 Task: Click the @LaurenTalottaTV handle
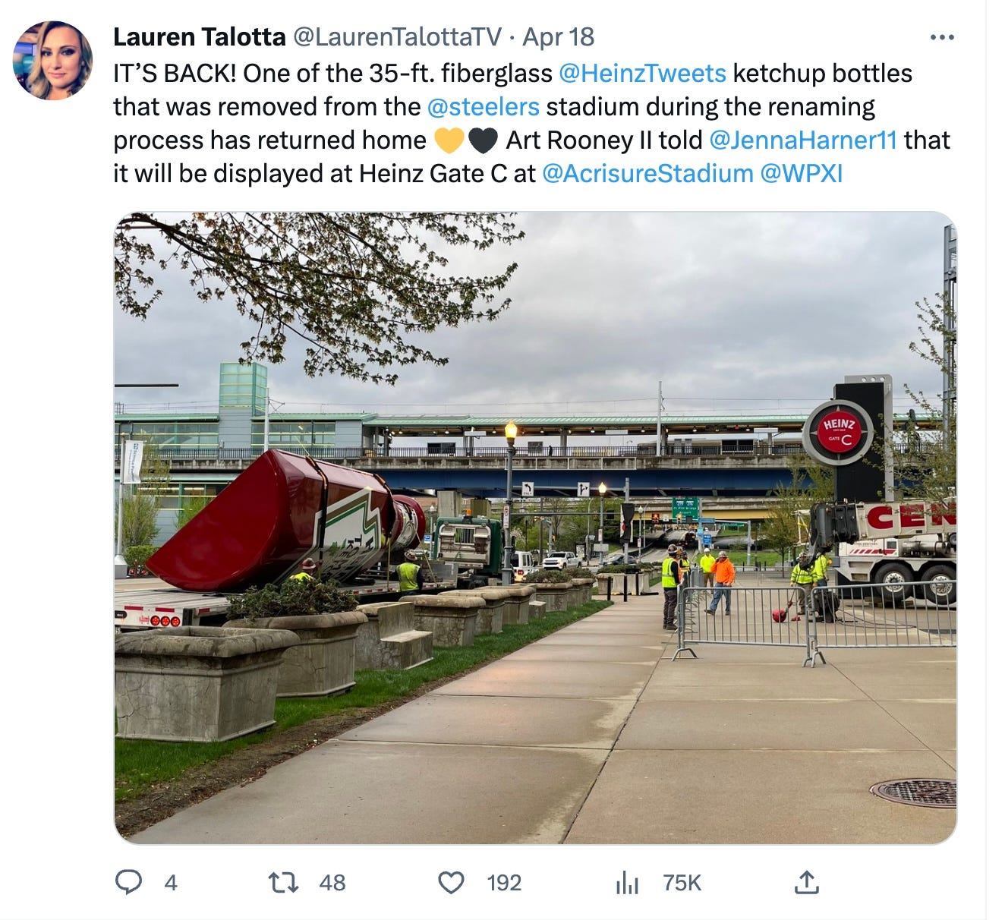point(397,36)
